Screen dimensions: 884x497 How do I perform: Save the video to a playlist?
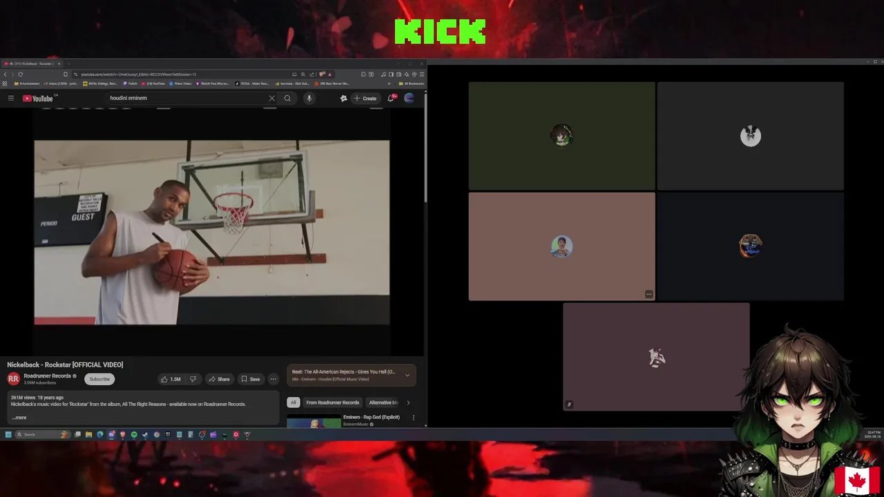point(251,379)
